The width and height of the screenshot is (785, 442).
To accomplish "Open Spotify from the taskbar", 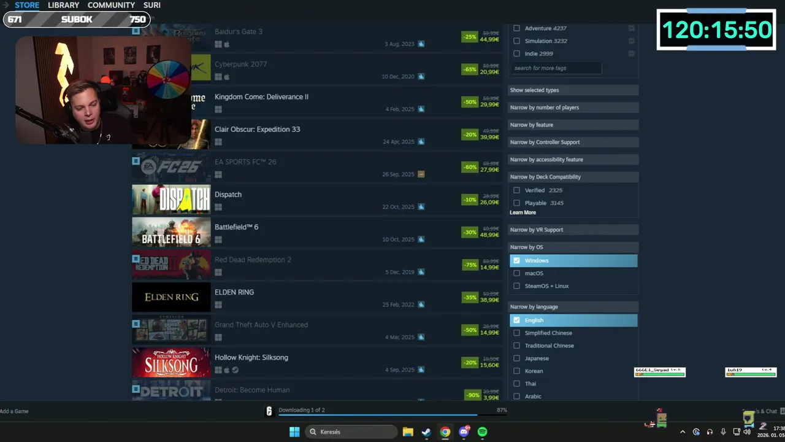I will pyautogui.click(x=482, y=432).
